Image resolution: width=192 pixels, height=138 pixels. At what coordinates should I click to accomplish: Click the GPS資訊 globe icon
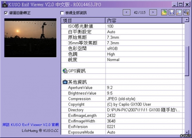coord(65,71)
